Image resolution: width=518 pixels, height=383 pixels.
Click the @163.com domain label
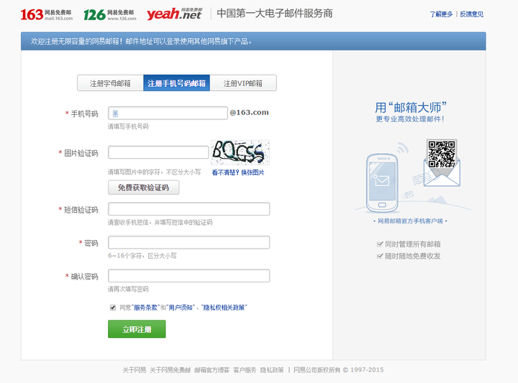[x=250, y=113]
